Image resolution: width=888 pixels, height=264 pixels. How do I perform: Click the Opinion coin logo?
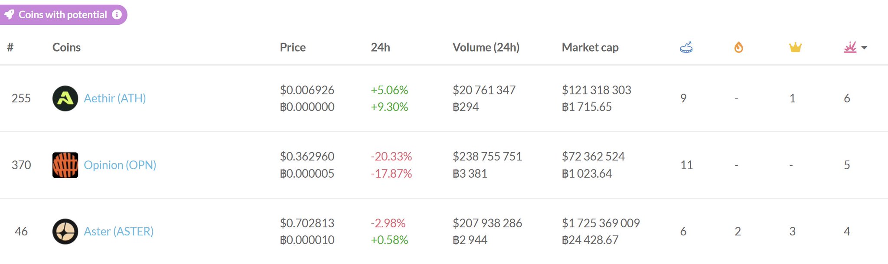[x=65, y=165]
